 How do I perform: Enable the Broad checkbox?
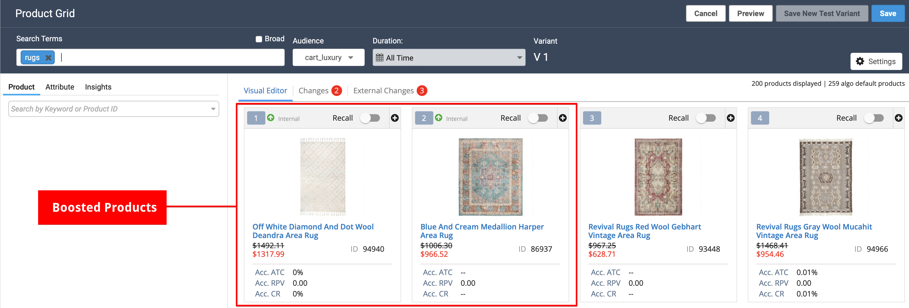point(259,39)
